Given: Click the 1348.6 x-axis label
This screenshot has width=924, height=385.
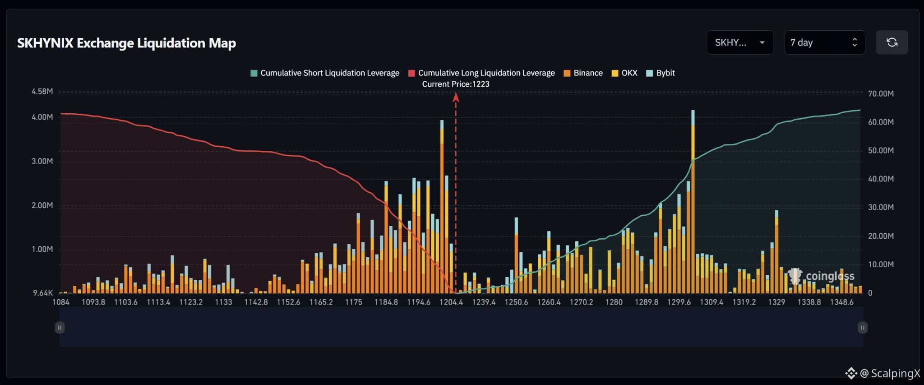Looking at the screenshot, I should point(842,302).
